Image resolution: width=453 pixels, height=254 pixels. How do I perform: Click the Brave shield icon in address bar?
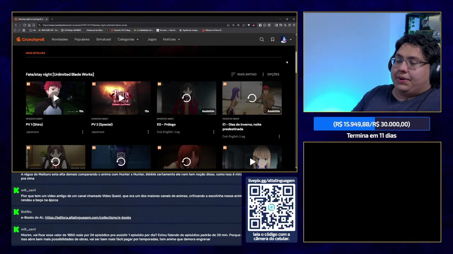(x=249, y=25)
